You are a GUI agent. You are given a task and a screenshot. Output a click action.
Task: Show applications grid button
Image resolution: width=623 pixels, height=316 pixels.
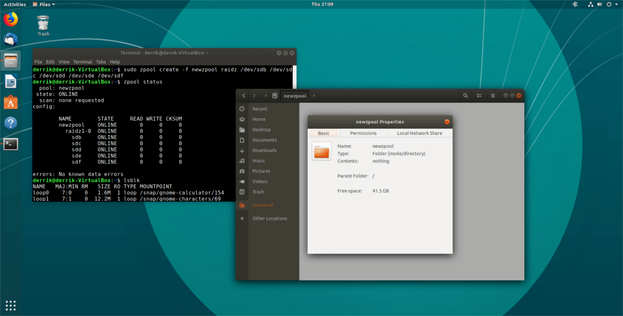pos(11,305)
